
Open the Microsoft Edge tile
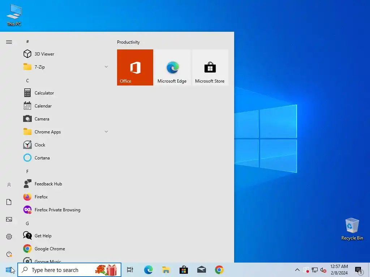[x=172, y=67]
